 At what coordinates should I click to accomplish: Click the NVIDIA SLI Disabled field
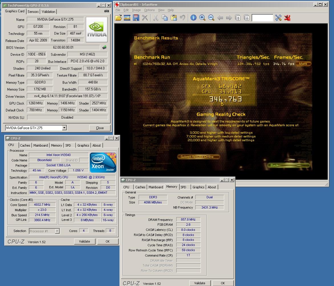67,117
